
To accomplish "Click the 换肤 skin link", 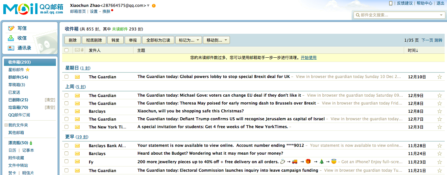I will pyautogui.click(x=106, y=11).
